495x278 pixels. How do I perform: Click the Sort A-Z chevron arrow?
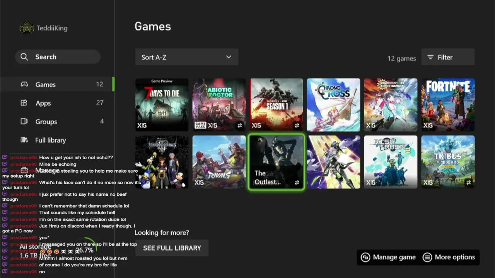pyautogui.click(x=229, y=57)
